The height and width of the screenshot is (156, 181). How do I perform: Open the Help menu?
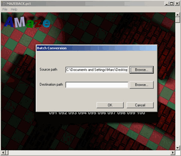click(14, 9)
